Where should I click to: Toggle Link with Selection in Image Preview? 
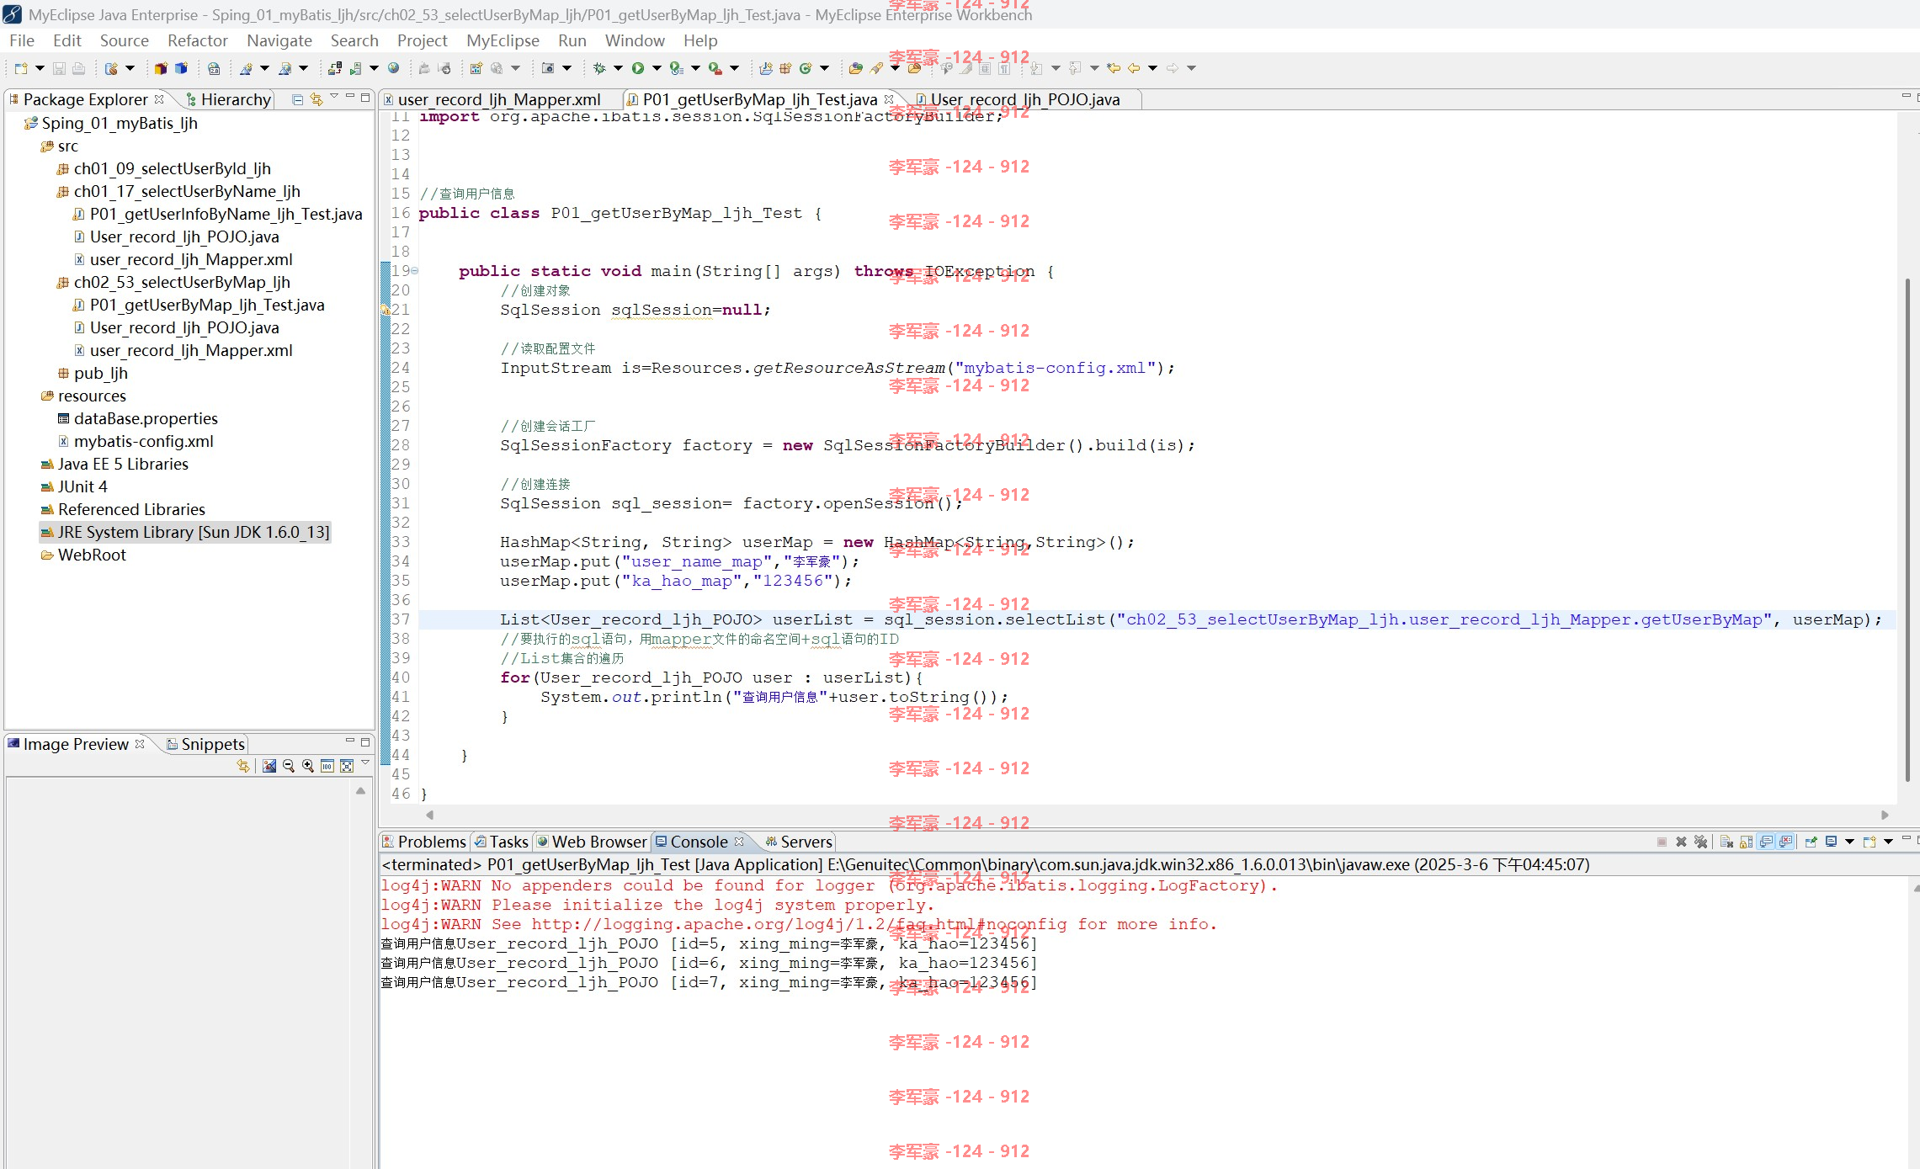243,766
